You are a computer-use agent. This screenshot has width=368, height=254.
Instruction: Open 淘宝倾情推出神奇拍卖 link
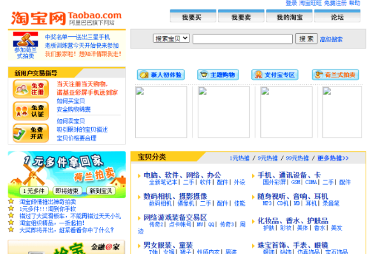[x=48, y=202]
